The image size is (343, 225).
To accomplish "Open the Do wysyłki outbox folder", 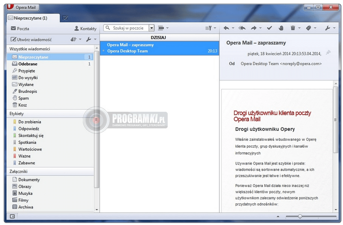I will (50, 77).
